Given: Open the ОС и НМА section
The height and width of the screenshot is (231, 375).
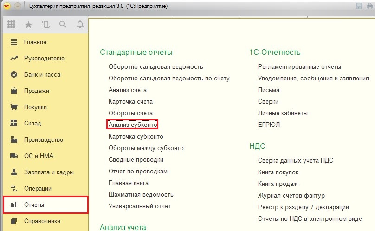Looking at the screenshot, I should click(45, 156).
